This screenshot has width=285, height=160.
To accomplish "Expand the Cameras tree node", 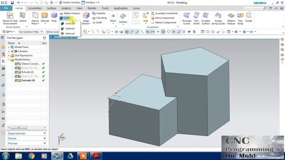I will coord(8,51).
